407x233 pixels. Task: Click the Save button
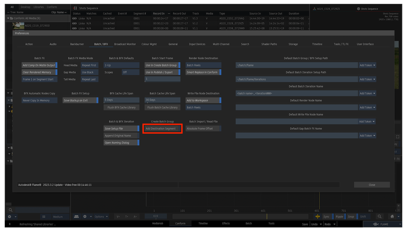305,224
